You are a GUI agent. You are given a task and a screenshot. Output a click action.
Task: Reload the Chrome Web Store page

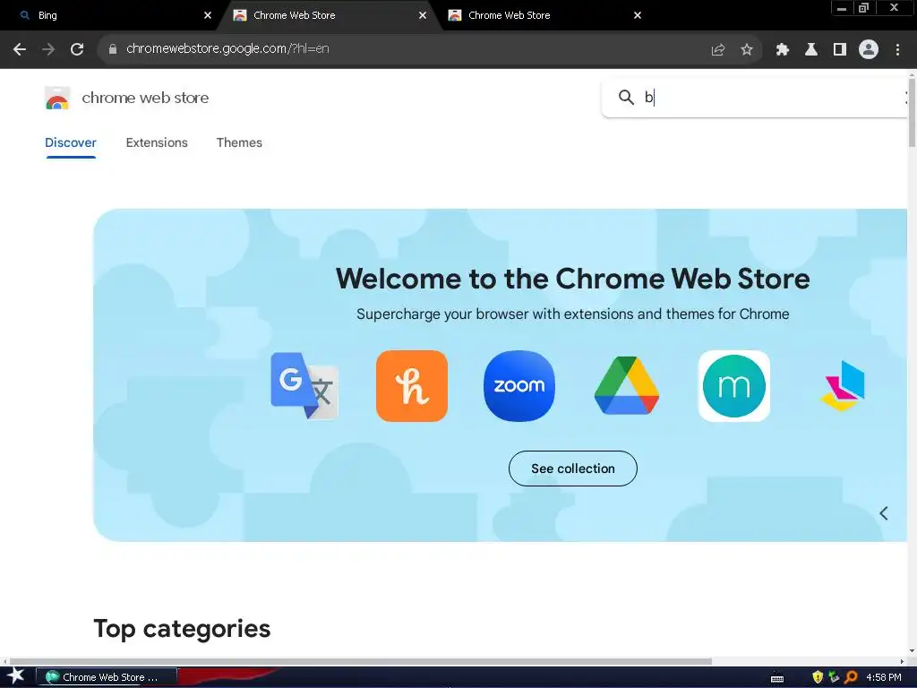77,49
